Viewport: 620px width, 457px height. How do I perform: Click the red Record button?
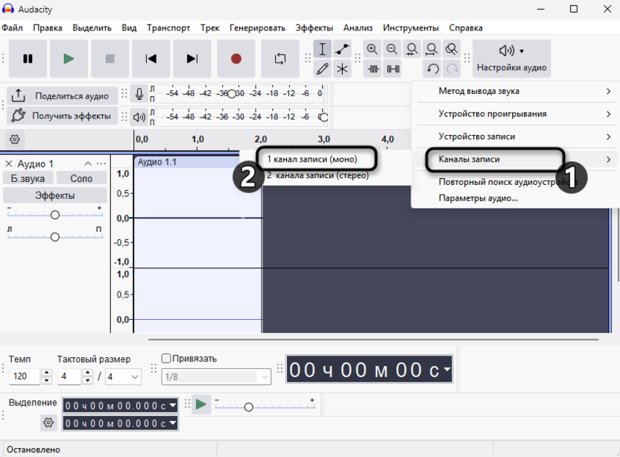[236, 59]
